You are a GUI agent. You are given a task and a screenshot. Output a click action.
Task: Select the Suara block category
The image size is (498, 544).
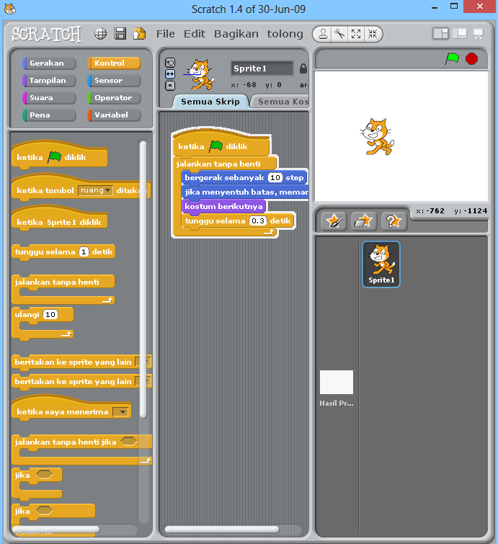click(x=49, y=98)
